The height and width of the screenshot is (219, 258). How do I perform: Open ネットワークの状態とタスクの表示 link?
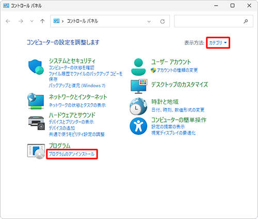click(x=77, y=105)
